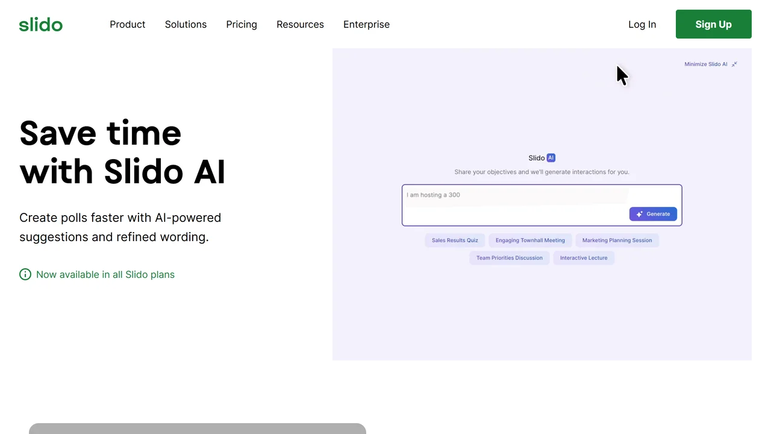Image resolution: width=771 pixels, height=434 pixels.
Task: Click the sparkle icon on Generate
Action: [640, 214]
